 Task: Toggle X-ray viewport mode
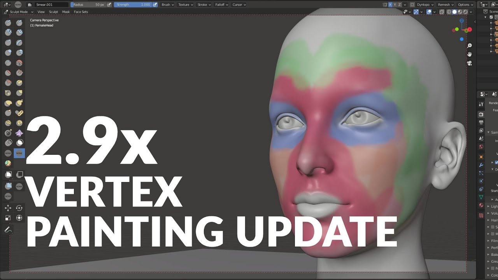pyautogui.click(x=442, y=12)
